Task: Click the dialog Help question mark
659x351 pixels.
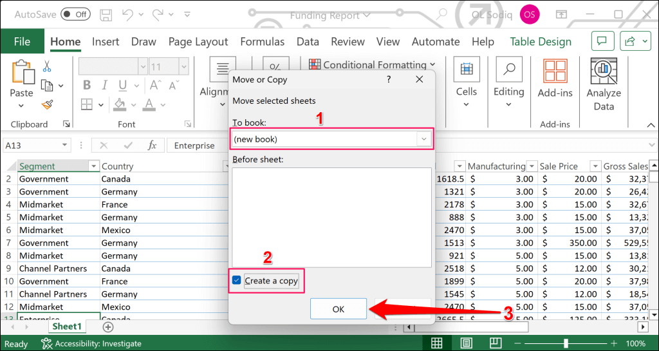Action: (x=389, y=79)
